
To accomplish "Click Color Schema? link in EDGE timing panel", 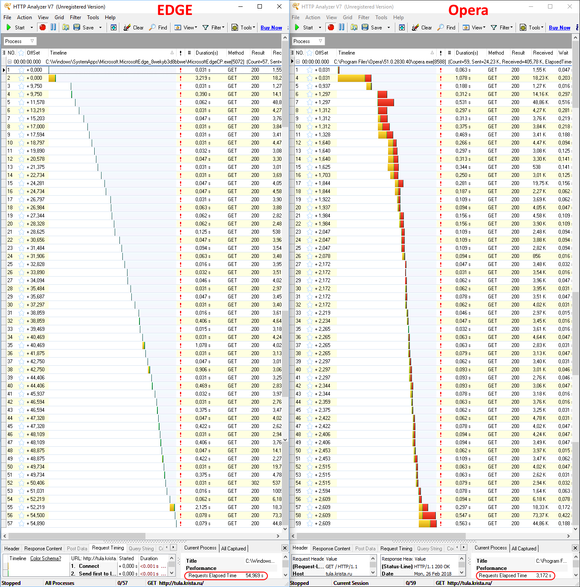I will [x=46, y=558].
